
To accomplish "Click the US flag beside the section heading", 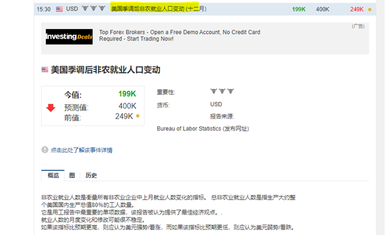I will (45, 70).
